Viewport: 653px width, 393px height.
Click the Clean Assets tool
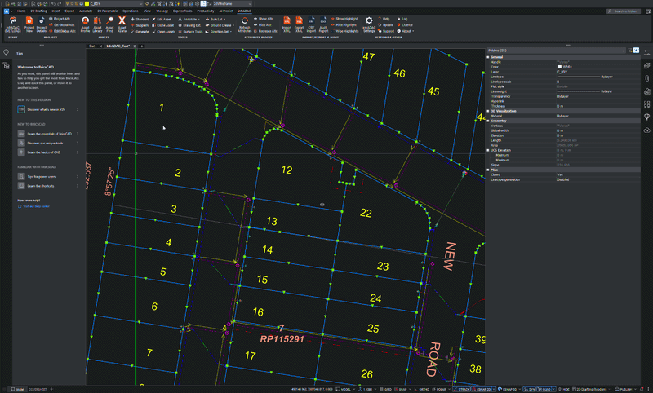point(164,32)
